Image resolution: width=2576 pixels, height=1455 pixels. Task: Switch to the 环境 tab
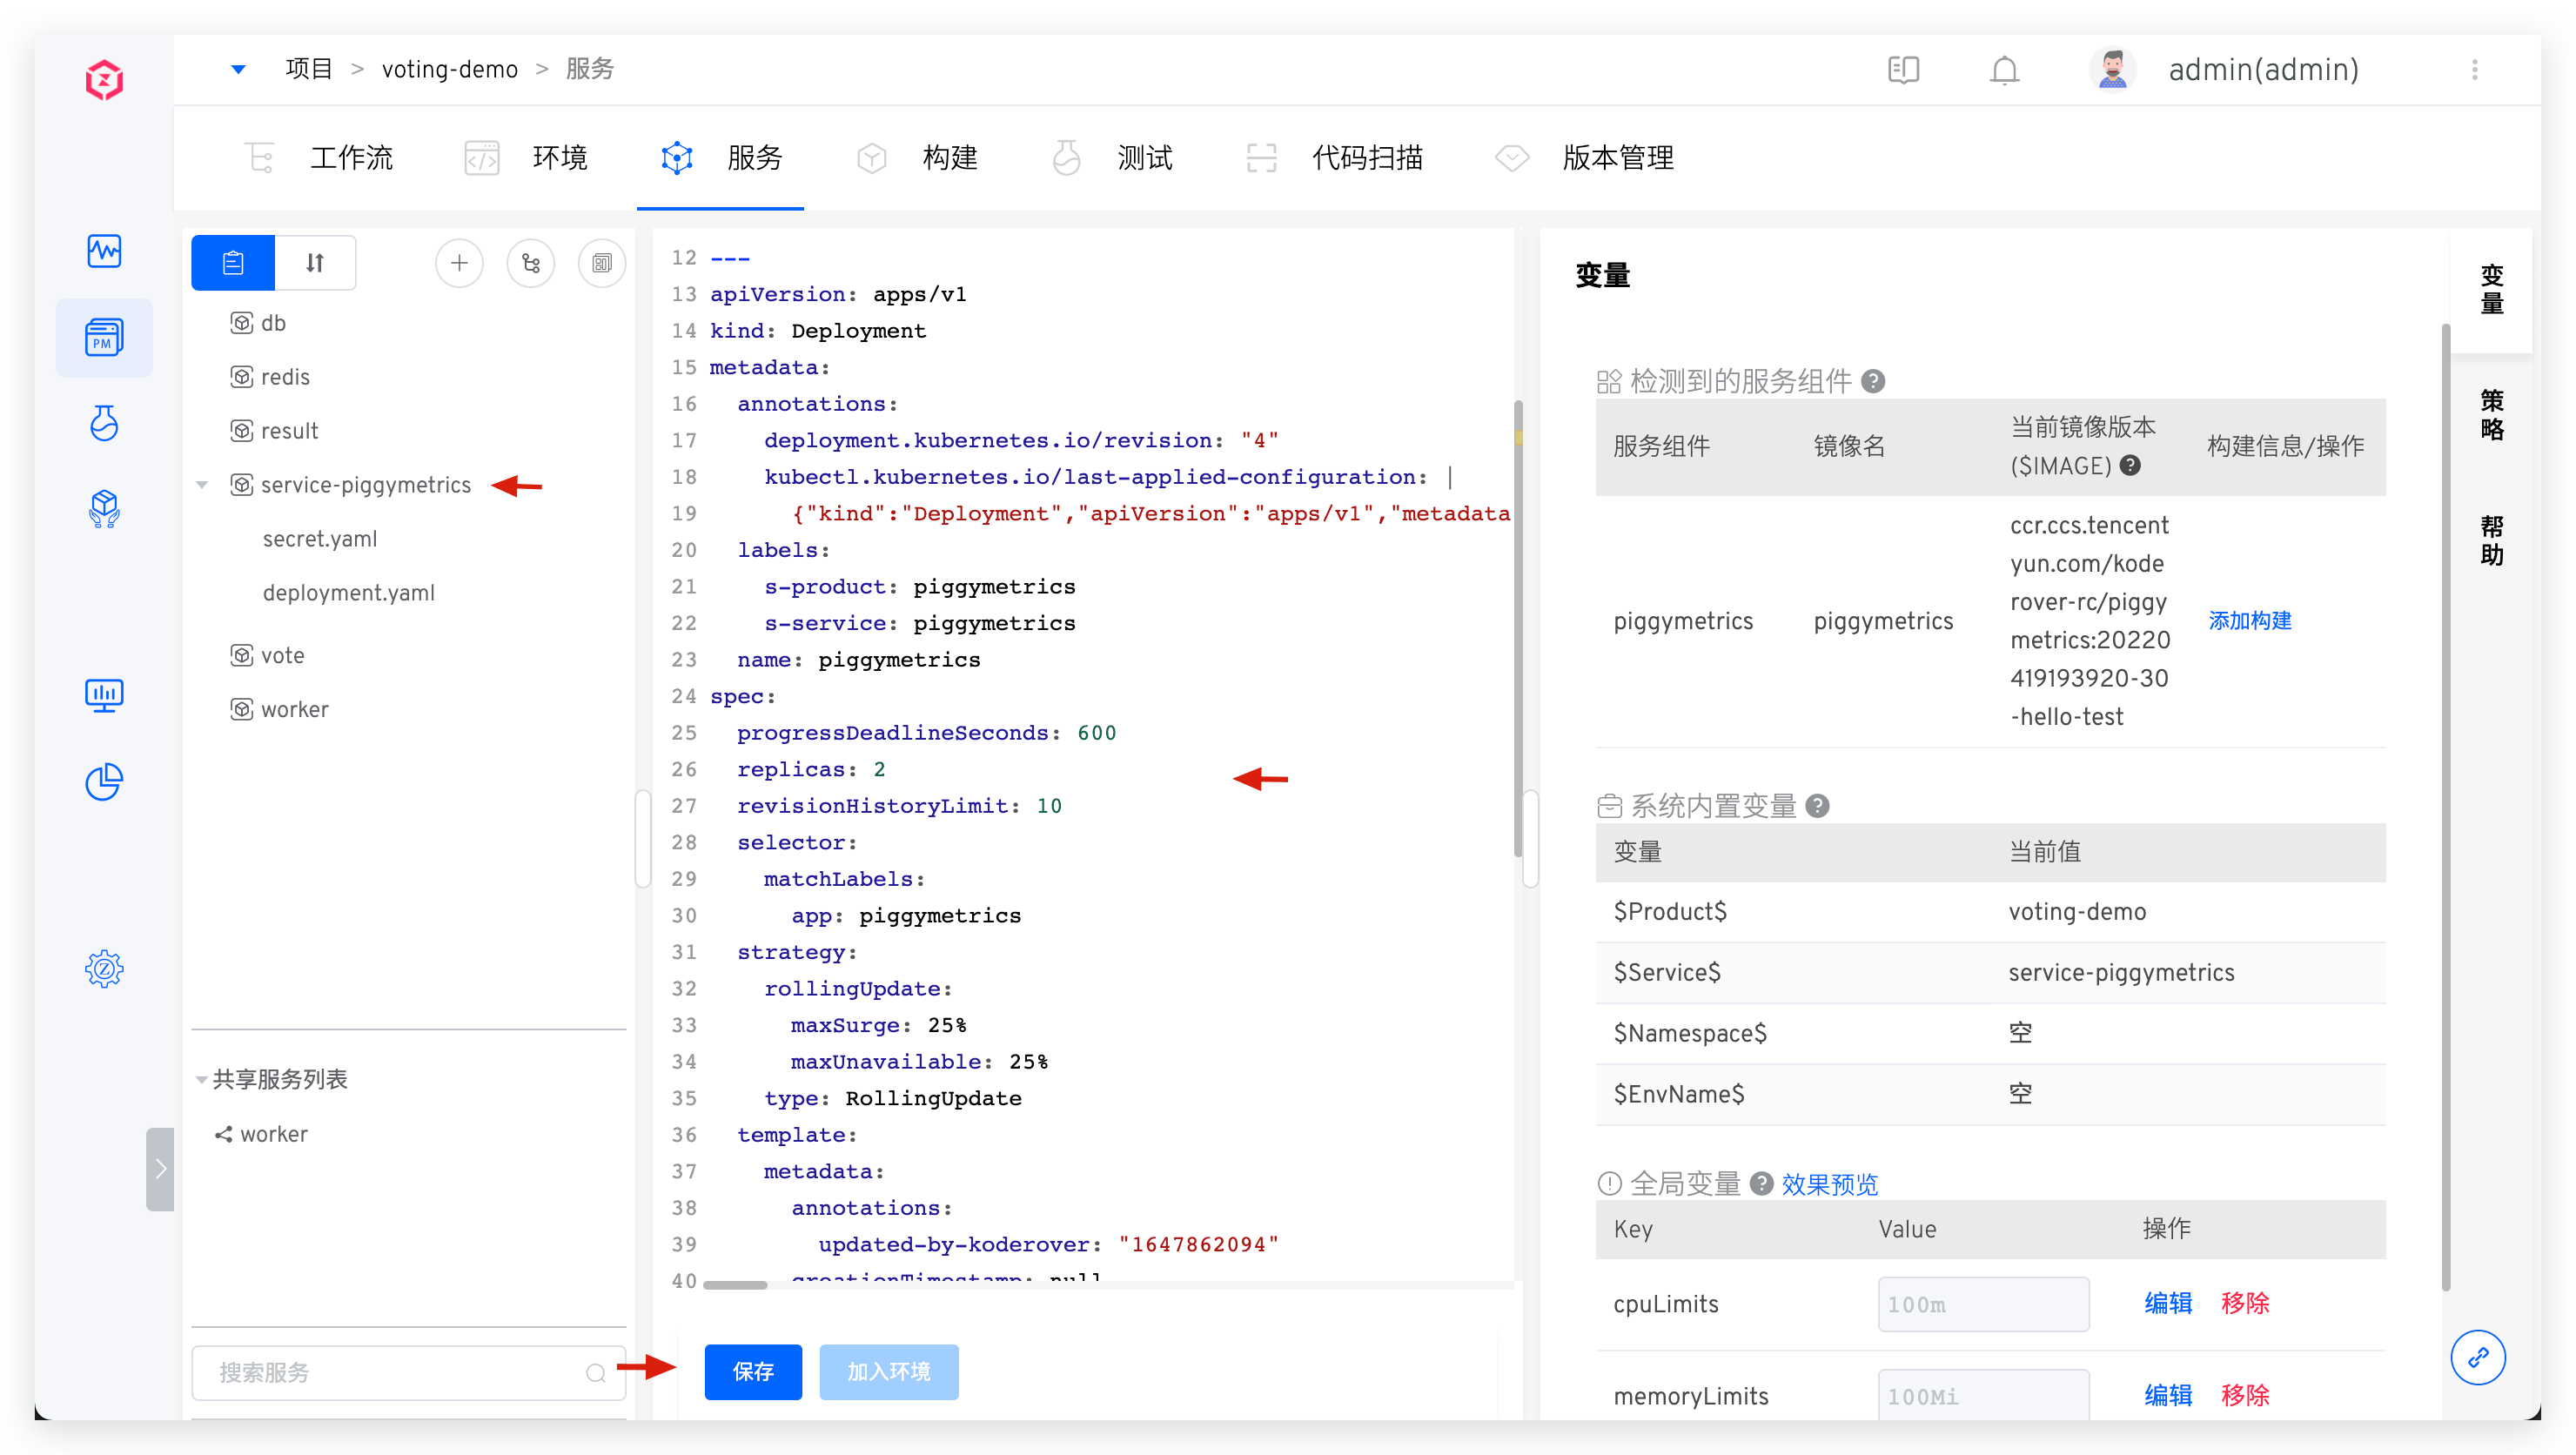[558, 158]
